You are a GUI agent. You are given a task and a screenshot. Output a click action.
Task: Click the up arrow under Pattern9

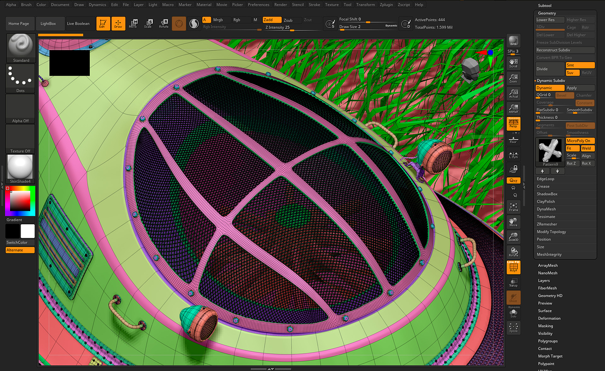coord(542,171)
